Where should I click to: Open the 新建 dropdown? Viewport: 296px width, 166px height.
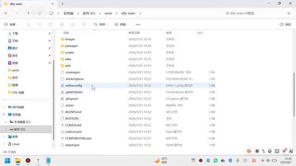tap(11, 24)
